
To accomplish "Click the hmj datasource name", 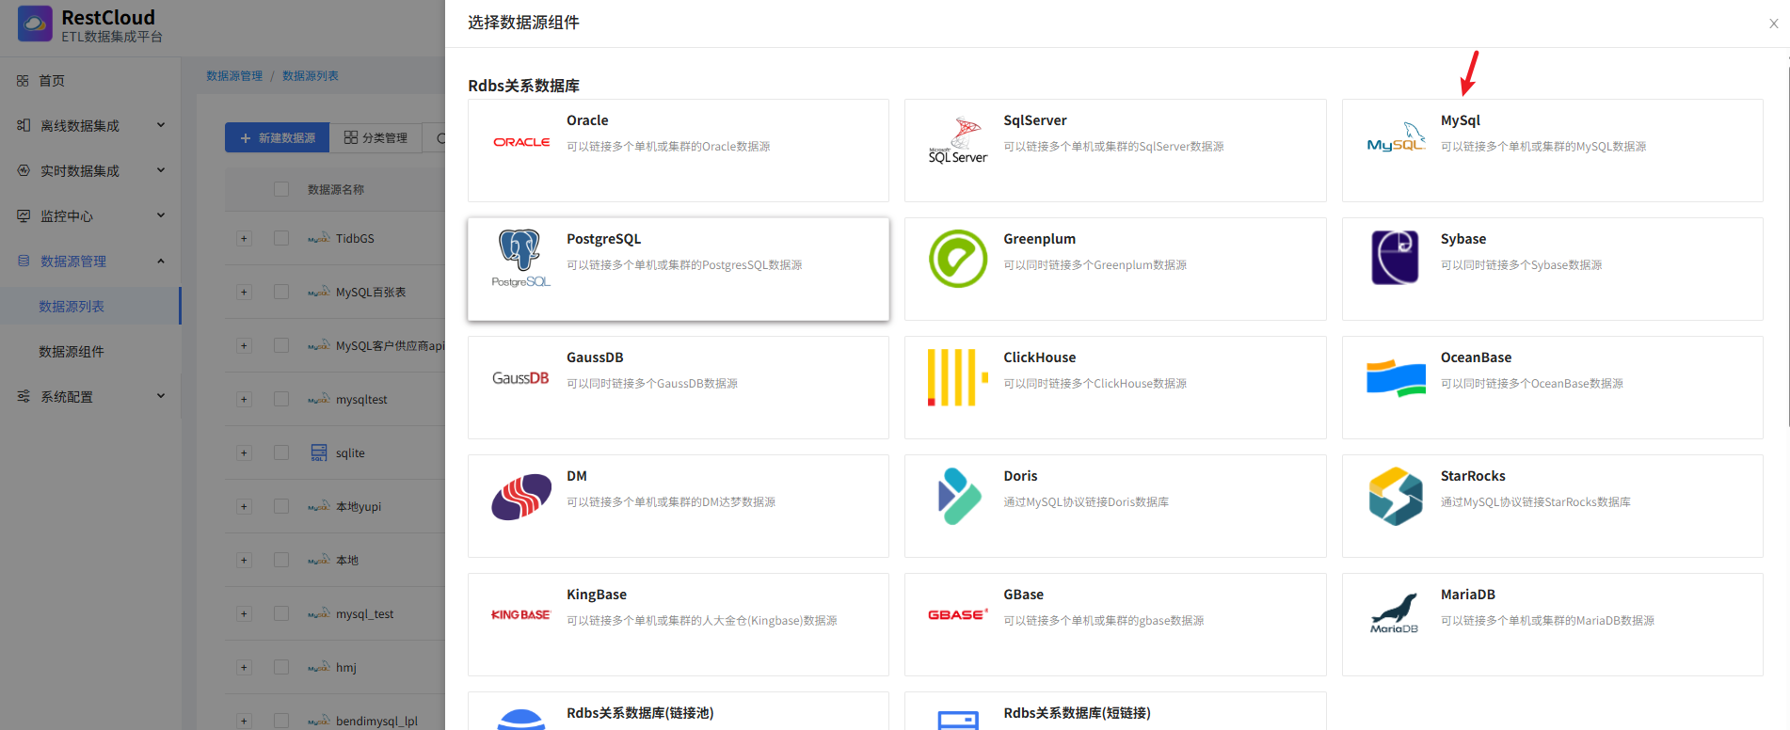I will pos(346,668).
